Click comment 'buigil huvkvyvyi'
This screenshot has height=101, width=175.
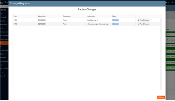pos(93,20)
